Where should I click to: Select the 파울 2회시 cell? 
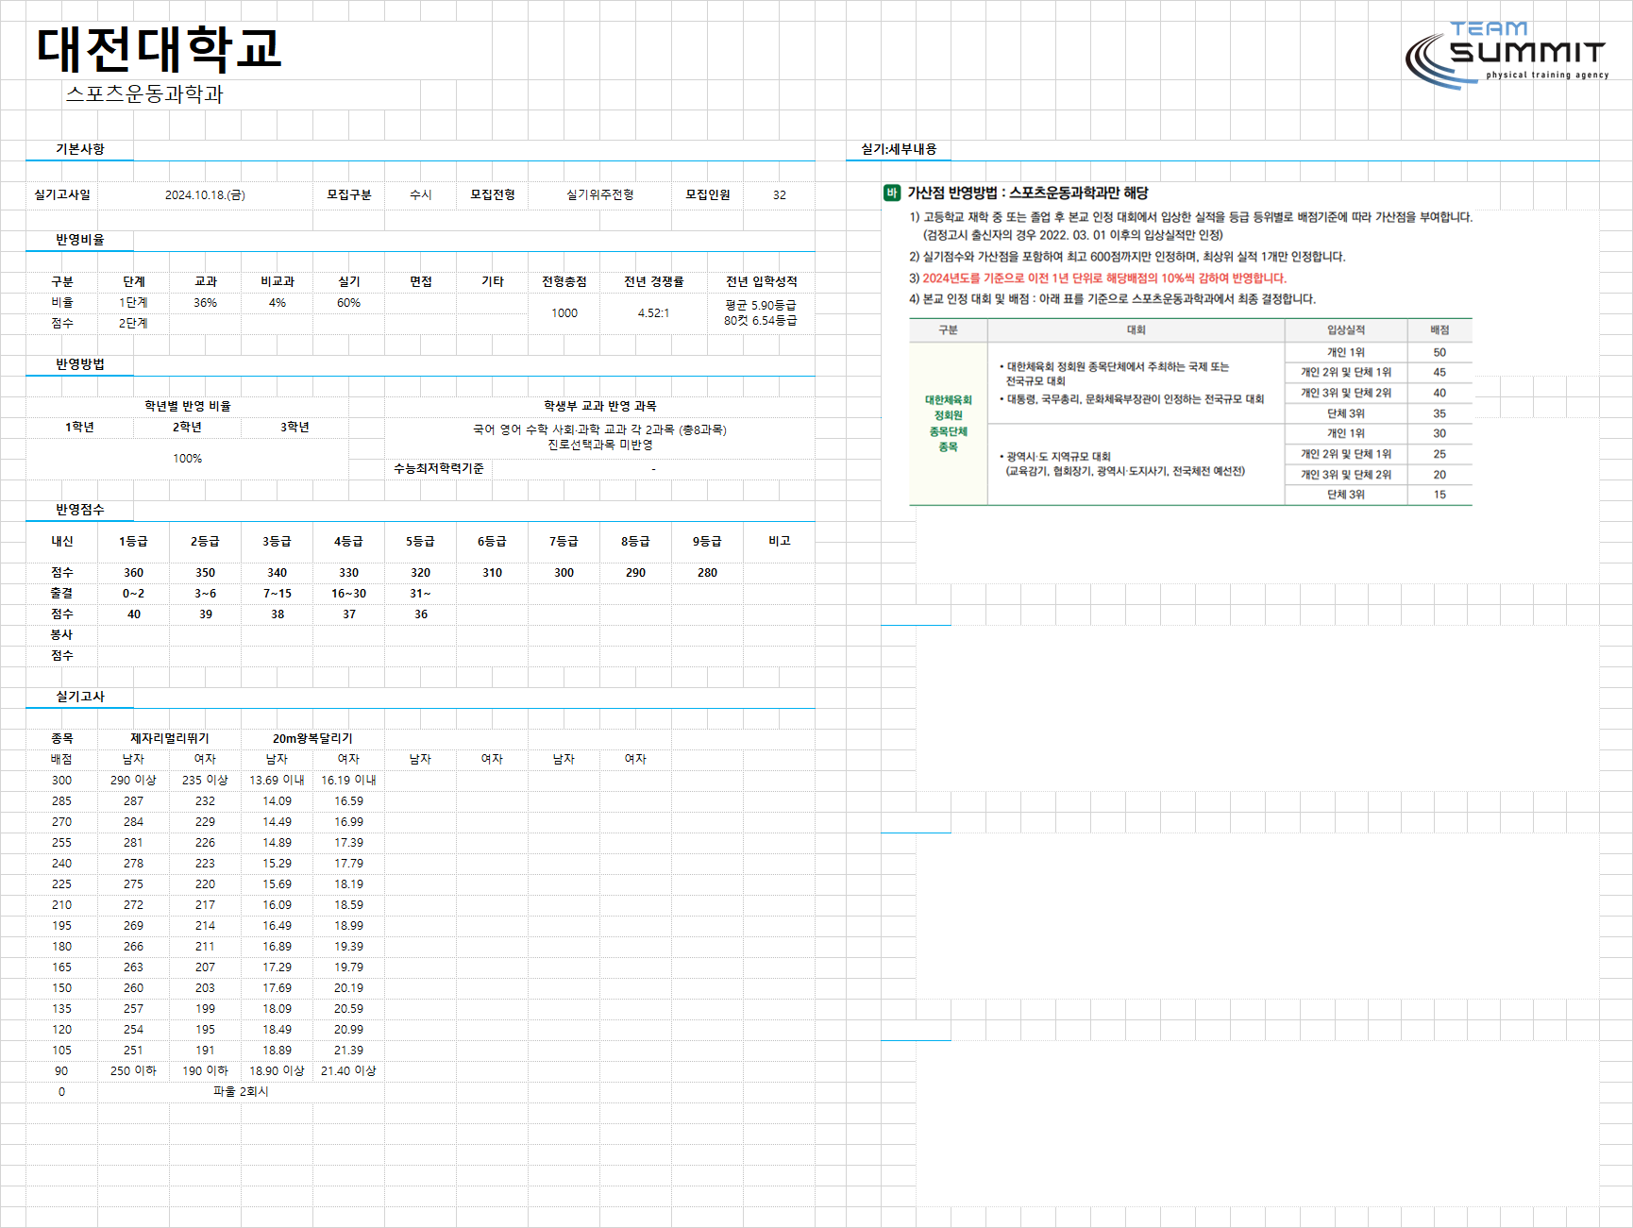241,1091
